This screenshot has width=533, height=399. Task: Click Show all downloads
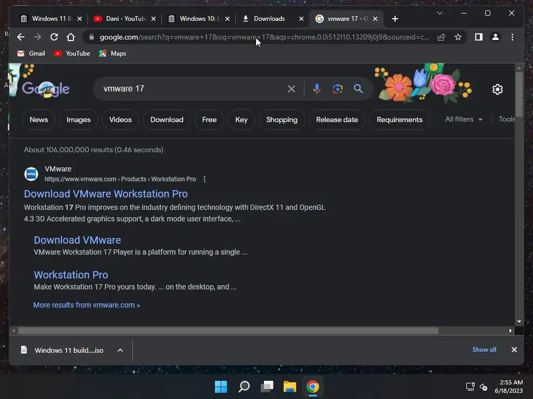coord(484,350)
